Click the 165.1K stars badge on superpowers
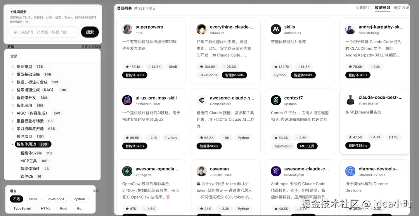Image resolution: width=419 pixels, height=216 pixels. 133,67
